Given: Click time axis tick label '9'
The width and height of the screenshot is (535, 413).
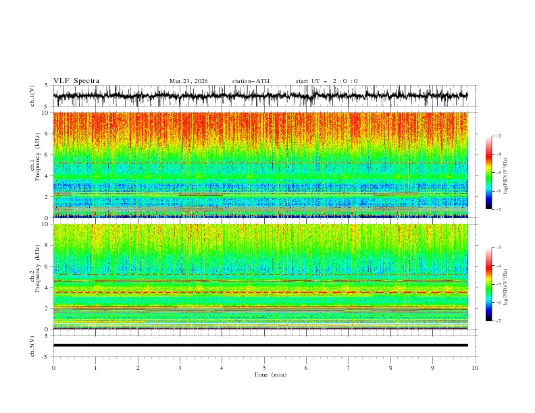Looking at the screenshot, I should pos(432,368).
